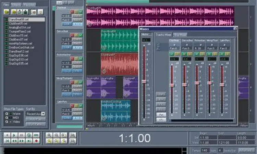Viewport: 257px width, 154px height.
Task: Select DancBeat08.cel in the file list
Action: [x=26, y=19]
